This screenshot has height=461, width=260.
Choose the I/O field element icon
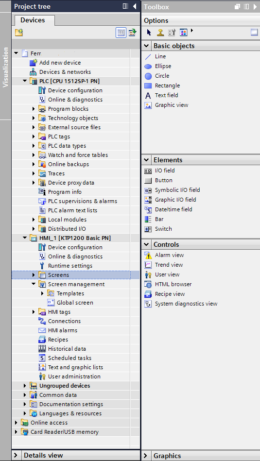tap(148, 171)
